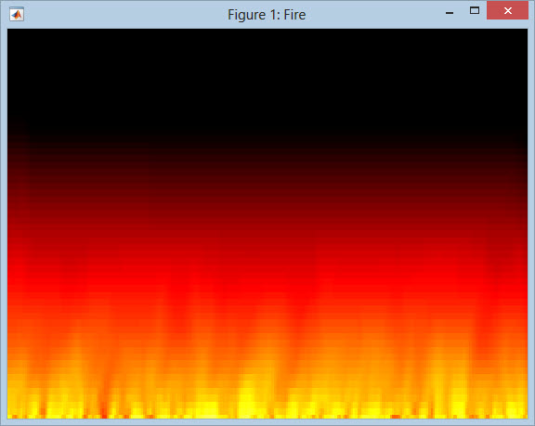
Task: Maximize the Figure 1: Fire window
Action: 475,10
